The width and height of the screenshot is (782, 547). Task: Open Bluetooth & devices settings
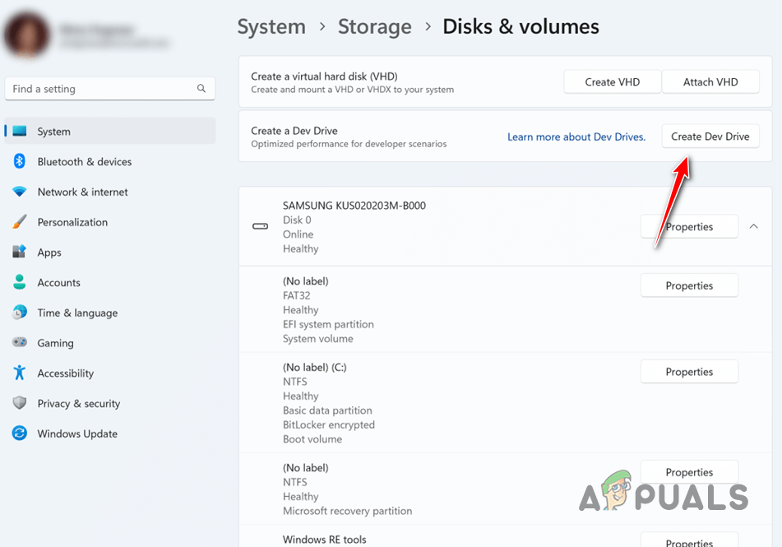[85, 161]
